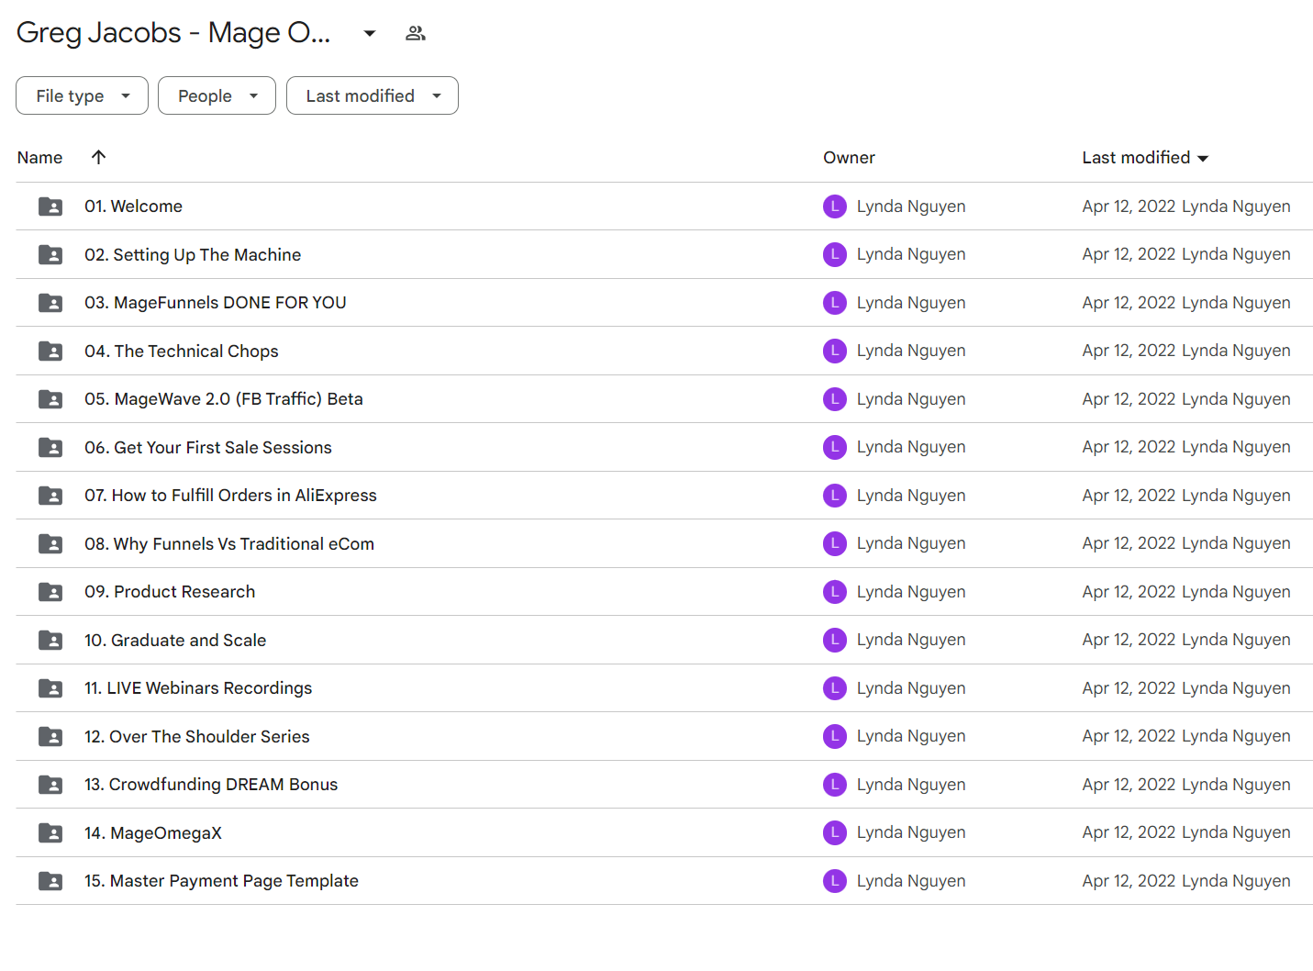
Task: Click the Owner column header
Action: [849, 158]
